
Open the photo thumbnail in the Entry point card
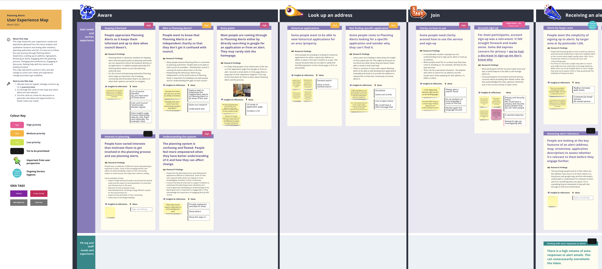click(x=242, y=90)
